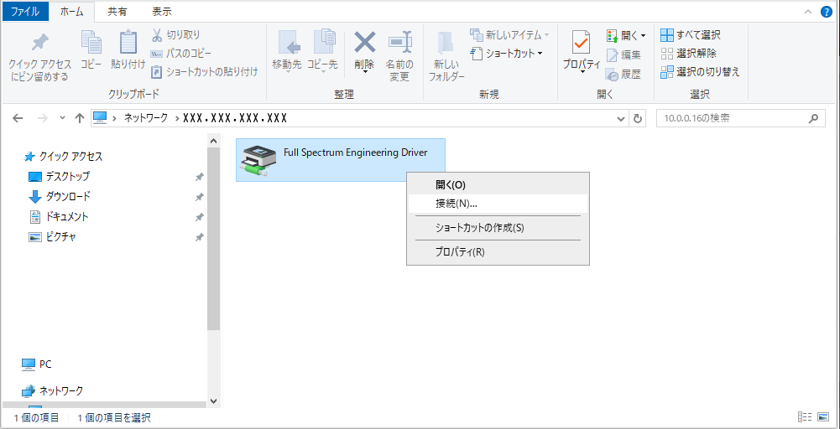Click Deselect (選択解除)
The height and width of the screenshot is (429, 840).
point(688,53)
